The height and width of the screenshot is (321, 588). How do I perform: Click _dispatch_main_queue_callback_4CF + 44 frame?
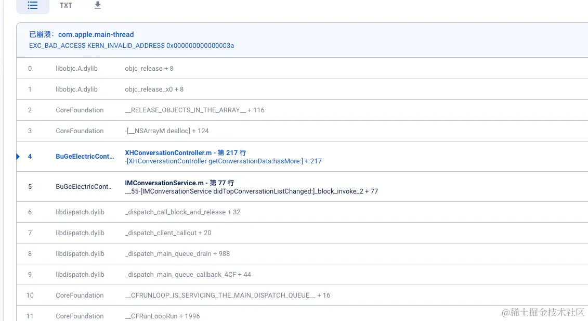click(x=188, y=275)
